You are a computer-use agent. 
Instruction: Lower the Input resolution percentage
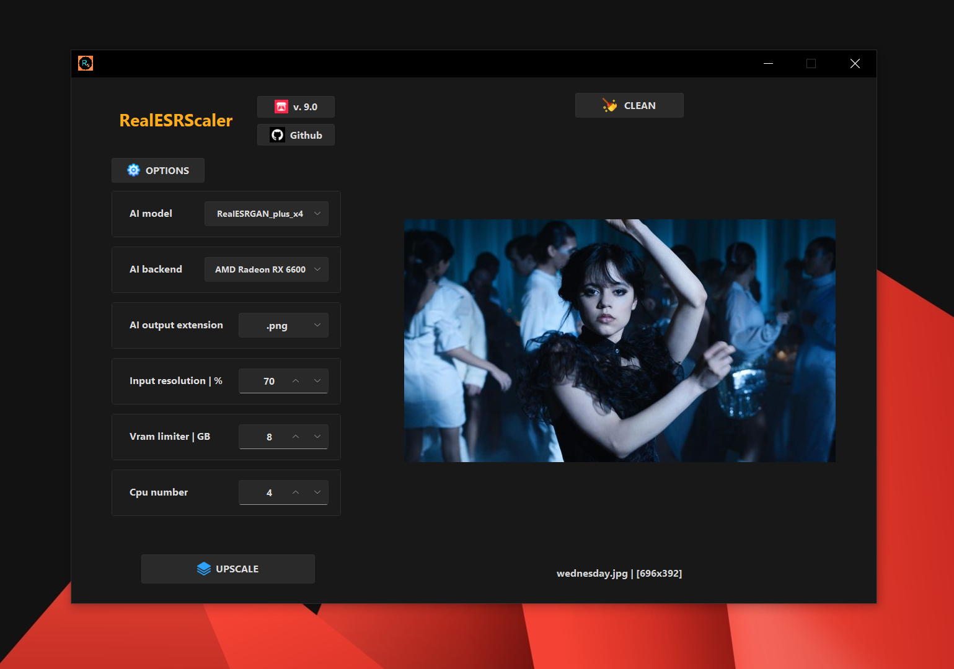coord(317,380)
